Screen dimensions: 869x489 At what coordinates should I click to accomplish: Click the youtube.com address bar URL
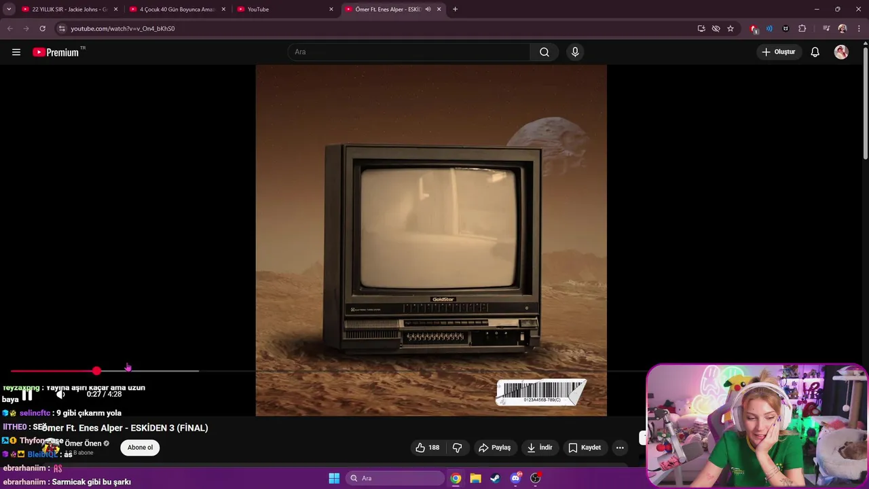pos(123,29)
